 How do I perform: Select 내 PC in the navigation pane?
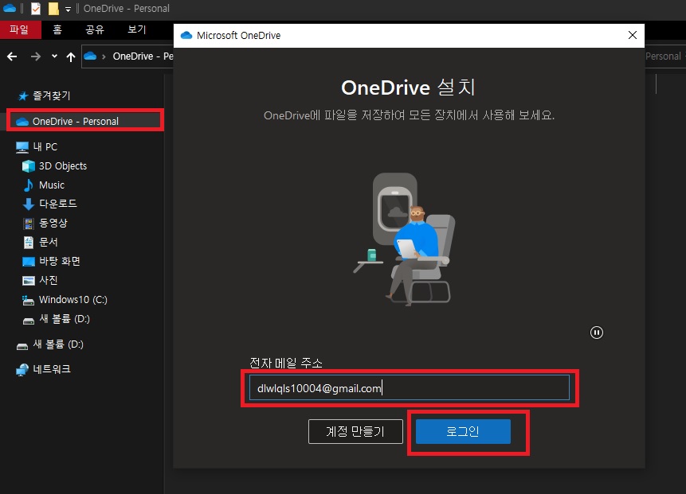pos(45,146)
